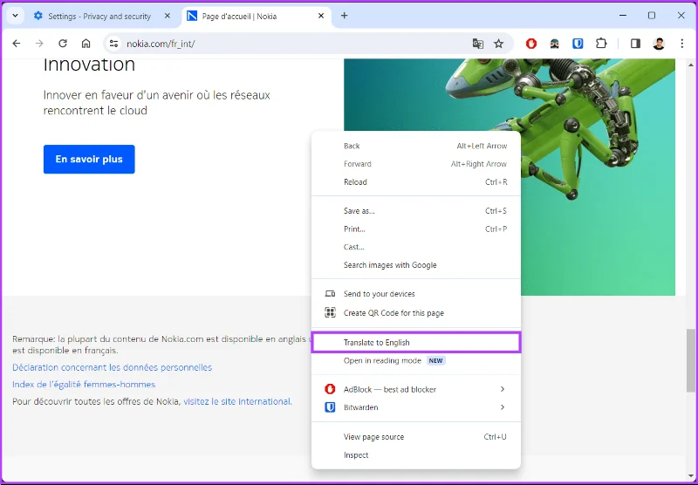Screen dimensions: 698x485
Task: Maximize the Chrome window
Action: [652, 16]
